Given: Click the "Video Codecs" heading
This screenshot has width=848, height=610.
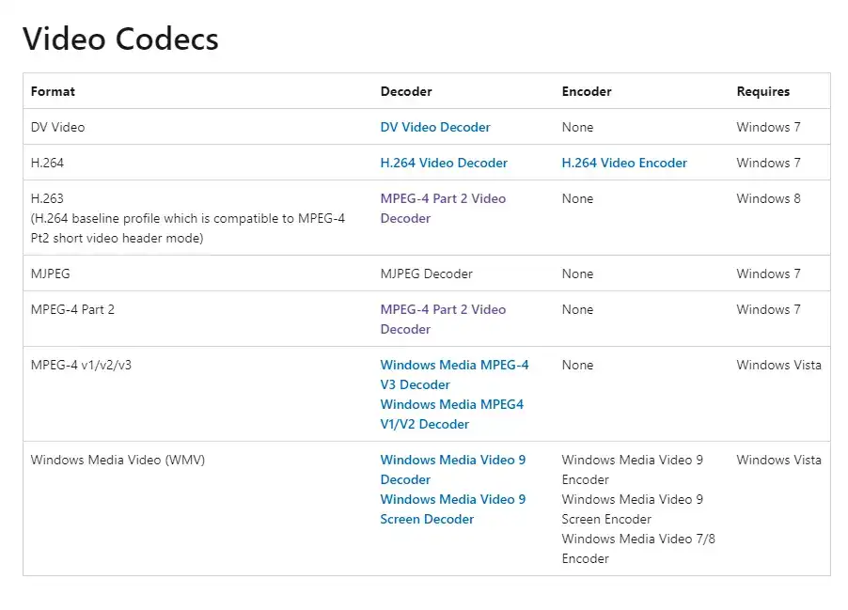Looking at the screenshot, I should pos(120,39).
